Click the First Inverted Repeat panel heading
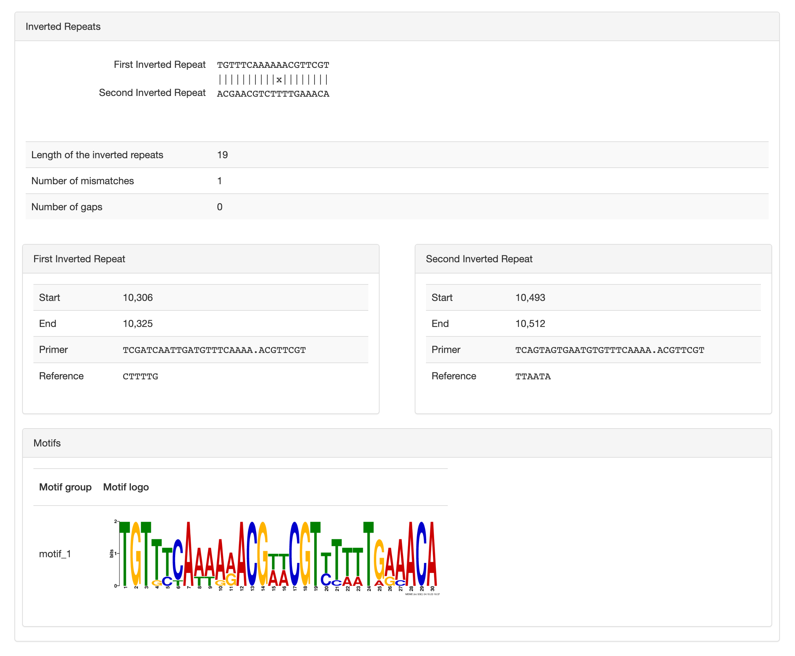The width and height of the screenshot is (795, 656). coord(79,259)
